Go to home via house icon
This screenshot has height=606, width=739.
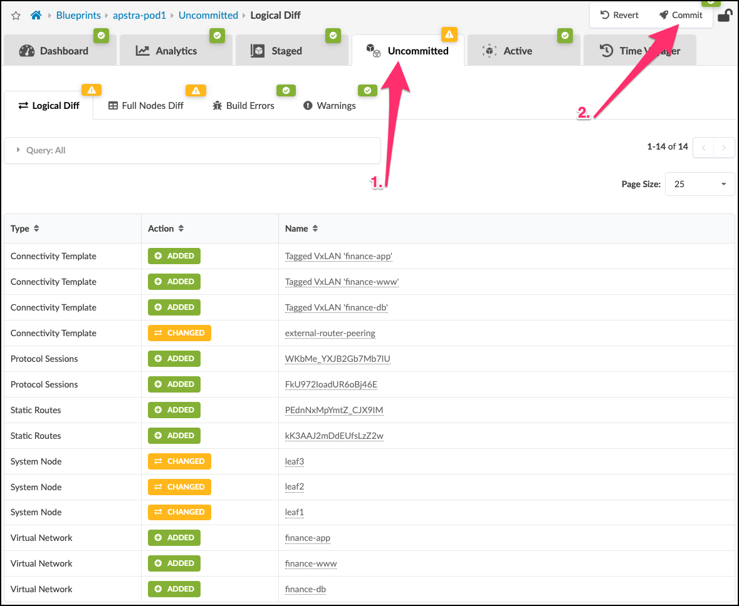36,16
